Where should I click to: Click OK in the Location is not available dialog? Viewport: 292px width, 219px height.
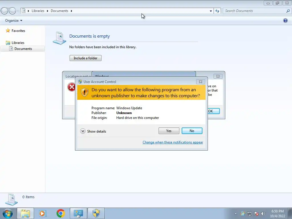pyautogui.click(x=214, y=111)
